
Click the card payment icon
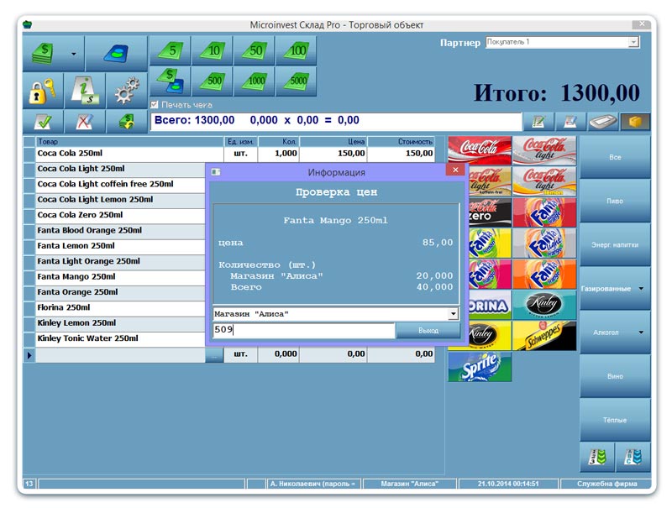[x=116, y=54]
